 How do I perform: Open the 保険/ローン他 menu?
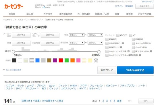coord(102,14)
